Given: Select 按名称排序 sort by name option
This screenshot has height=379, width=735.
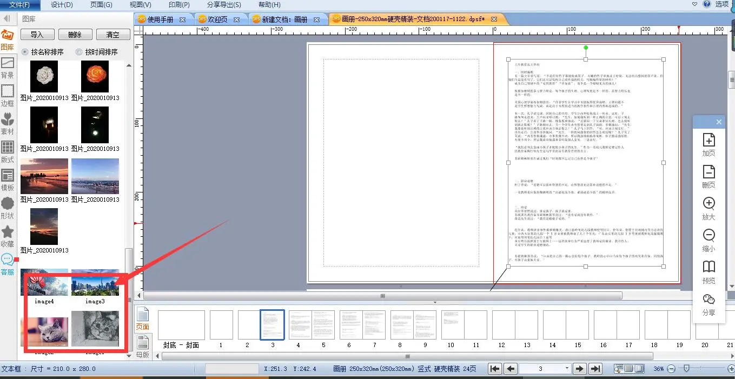Looking at the screenshot, I should 25,52.
